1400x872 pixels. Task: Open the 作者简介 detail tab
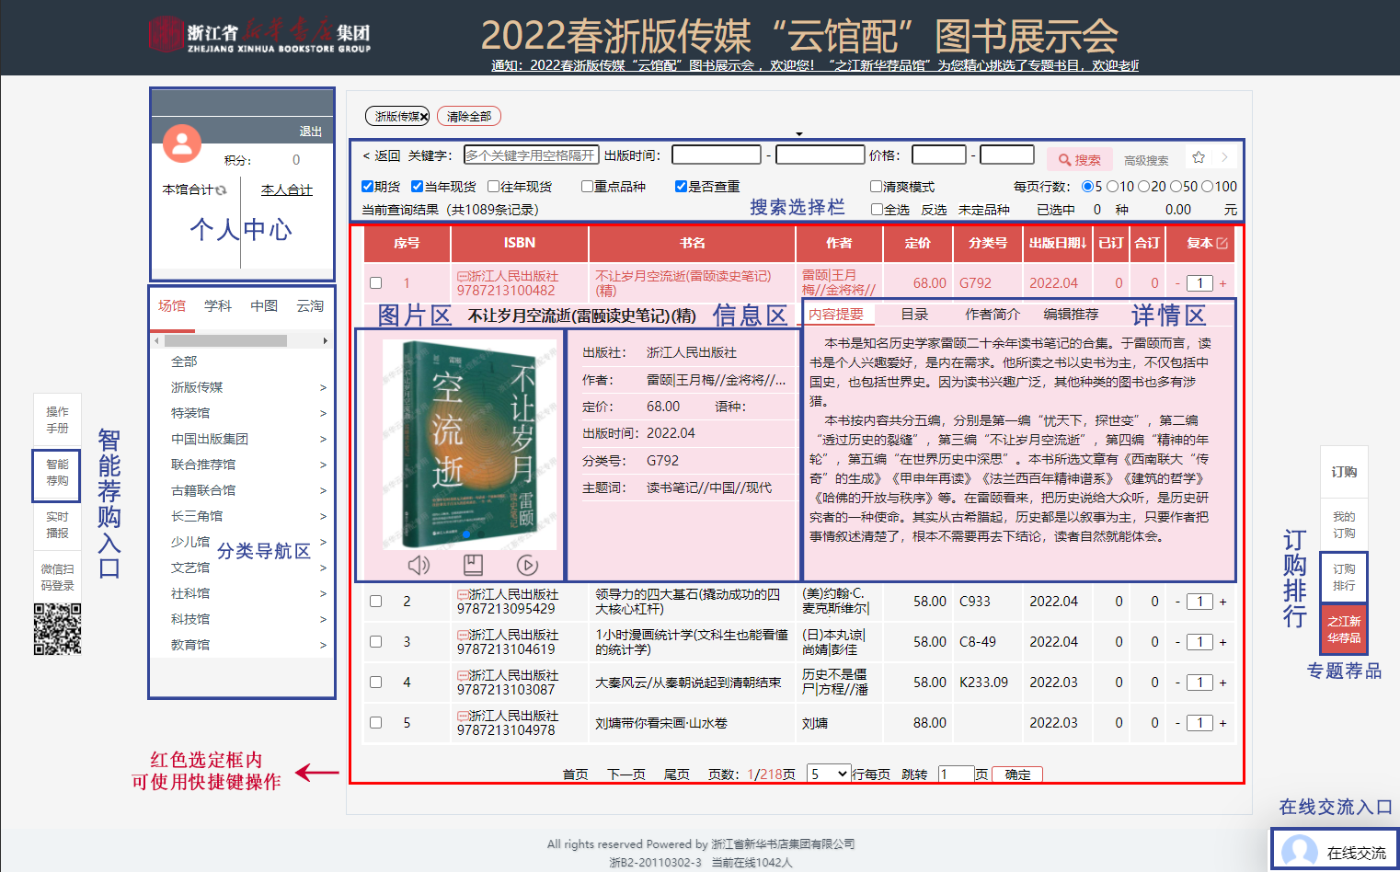[992, 315]
